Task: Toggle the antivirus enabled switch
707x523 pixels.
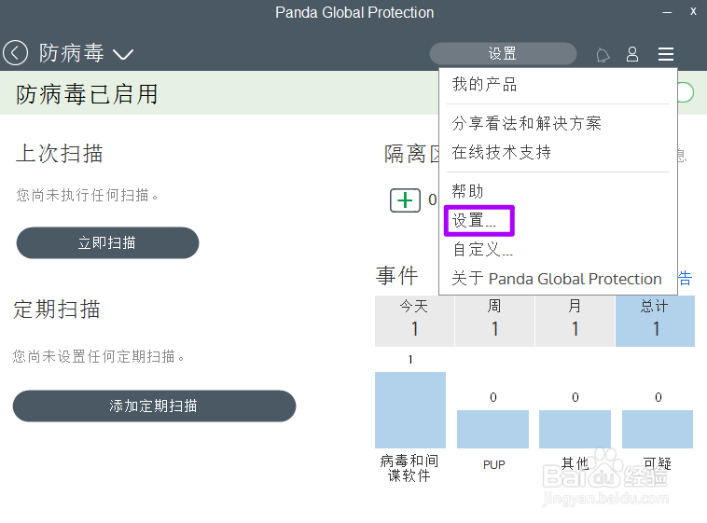Action: tap(686, 92)
